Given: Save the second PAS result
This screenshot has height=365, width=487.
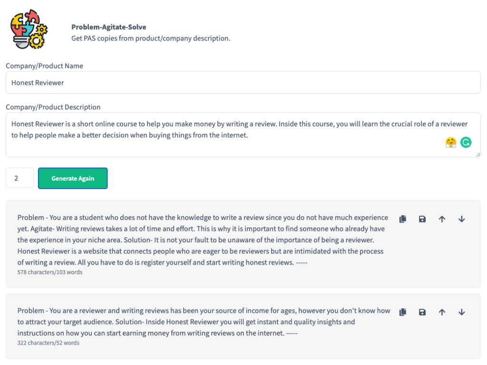Looking at the screenshot, I should 422,312.
